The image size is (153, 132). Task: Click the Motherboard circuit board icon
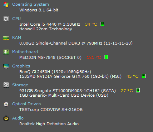pyautogui.click(x=6, y=52)
